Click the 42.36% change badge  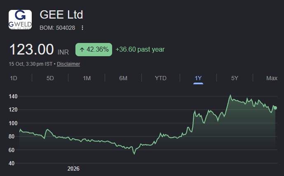tap(94, 50)
